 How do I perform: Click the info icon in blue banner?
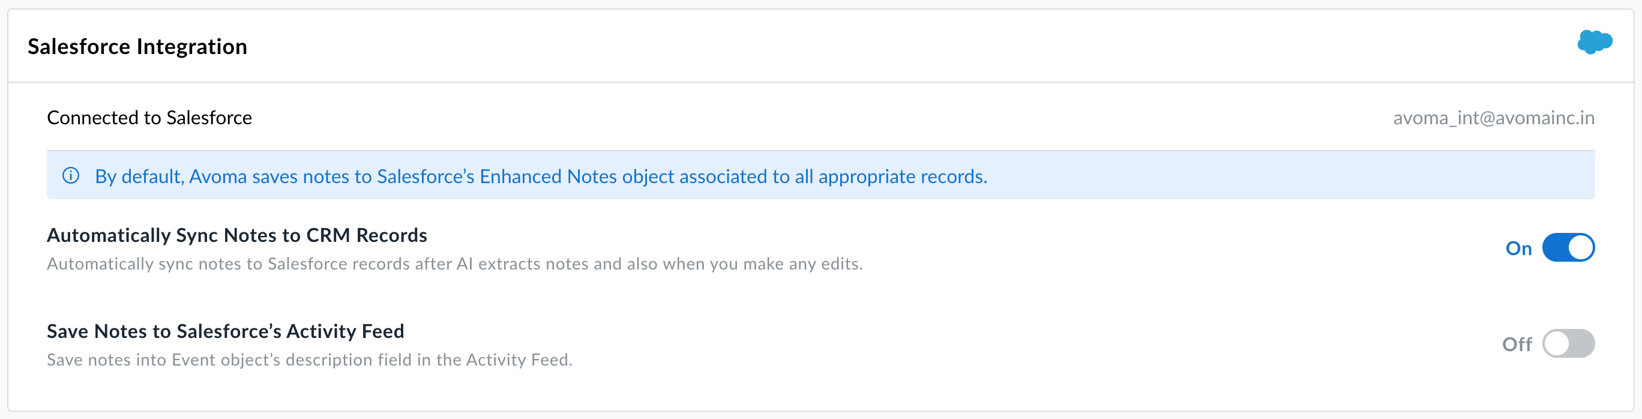point(71,175)
